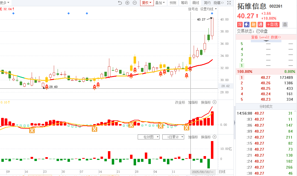Toggle 预测 forecast display
297x176 pixels.
pos(173,3)
